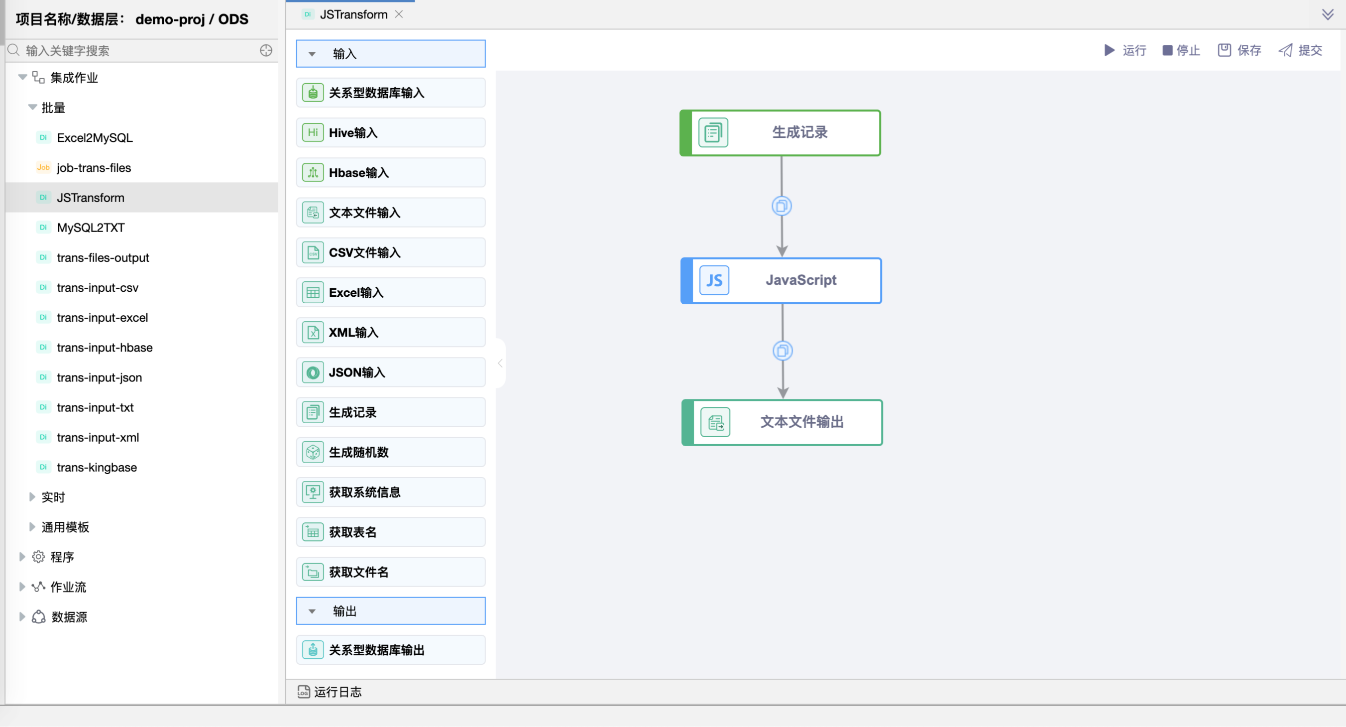
Task: Open the MySQL2TXT job in the tree
Action: [91, 228]
